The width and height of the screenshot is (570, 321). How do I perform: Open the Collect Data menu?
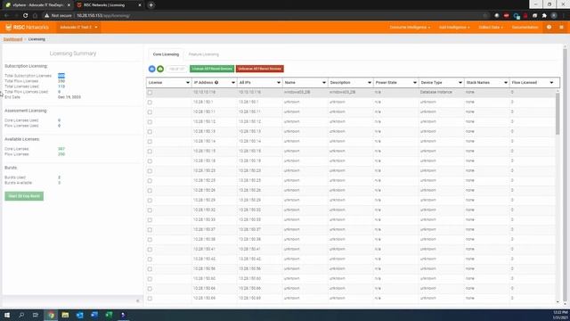(491, 28)
